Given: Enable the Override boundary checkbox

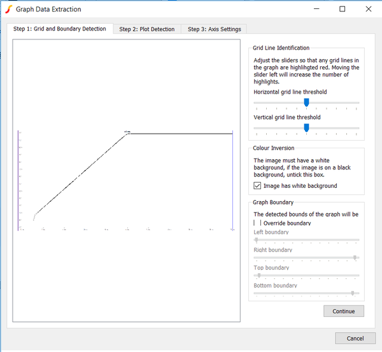Looking at the screenshot, I should click(x=257, y=223).
